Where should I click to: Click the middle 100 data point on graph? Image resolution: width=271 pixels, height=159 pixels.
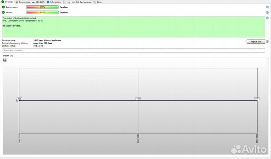138,99
